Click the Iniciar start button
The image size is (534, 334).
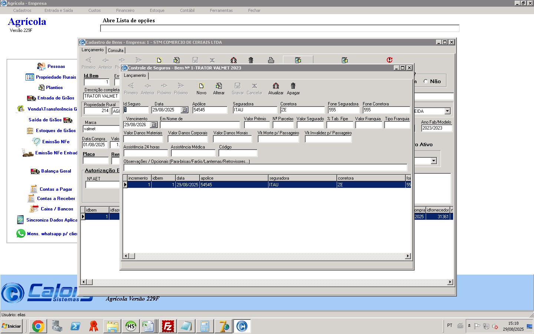pyautogui.click(x=11, y=326)
